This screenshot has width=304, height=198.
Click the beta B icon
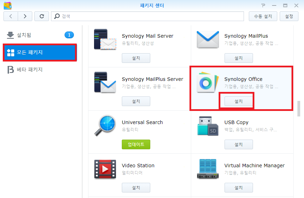10,70
